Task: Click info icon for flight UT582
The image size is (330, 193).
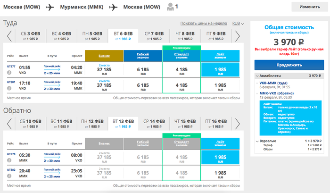Action: coord(9,176)
